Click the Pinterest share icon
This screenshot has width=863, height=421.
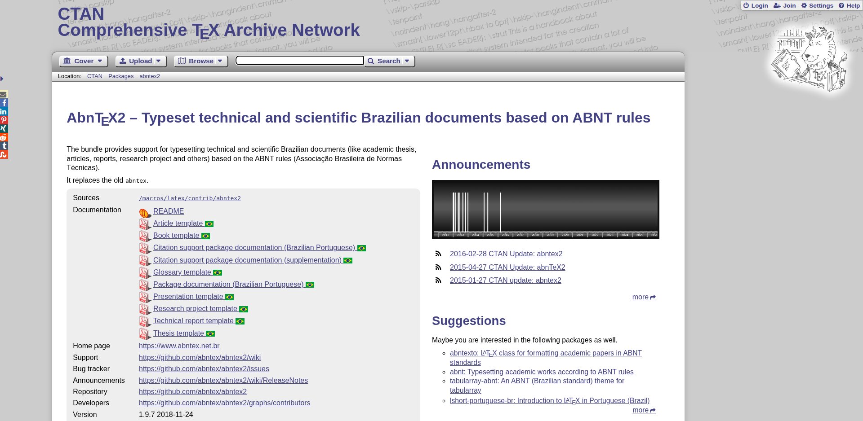(4, 120)
